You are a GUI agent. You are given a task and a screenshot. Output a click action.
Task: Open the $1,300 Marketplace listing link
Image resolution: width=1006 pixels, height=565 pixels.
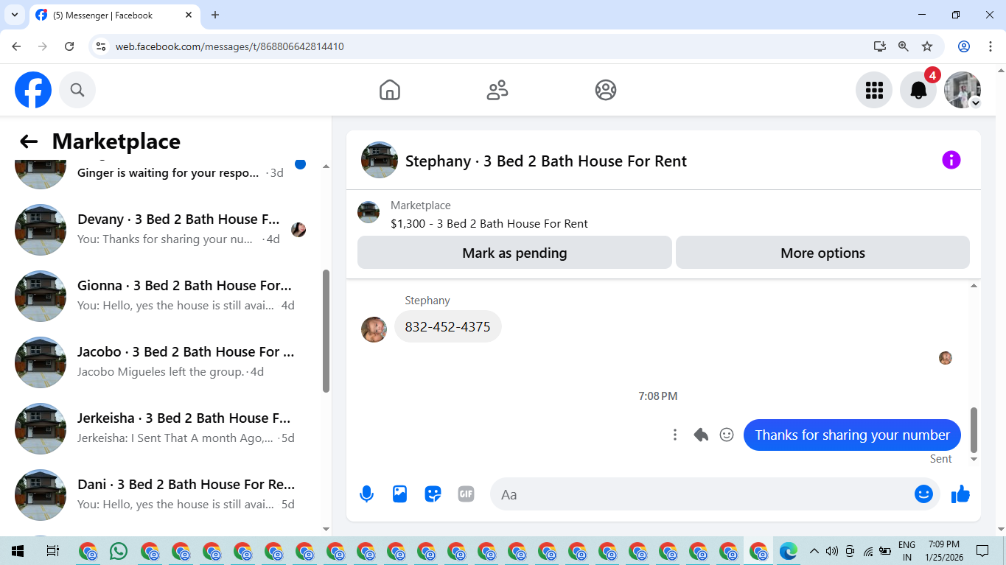point(489,223)
